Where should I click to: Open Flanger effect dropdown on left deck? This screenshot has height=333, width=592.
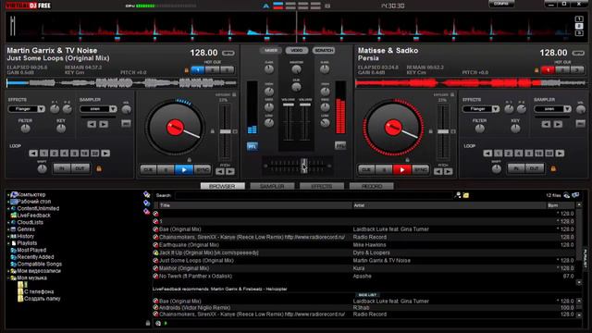pos(41,109)
